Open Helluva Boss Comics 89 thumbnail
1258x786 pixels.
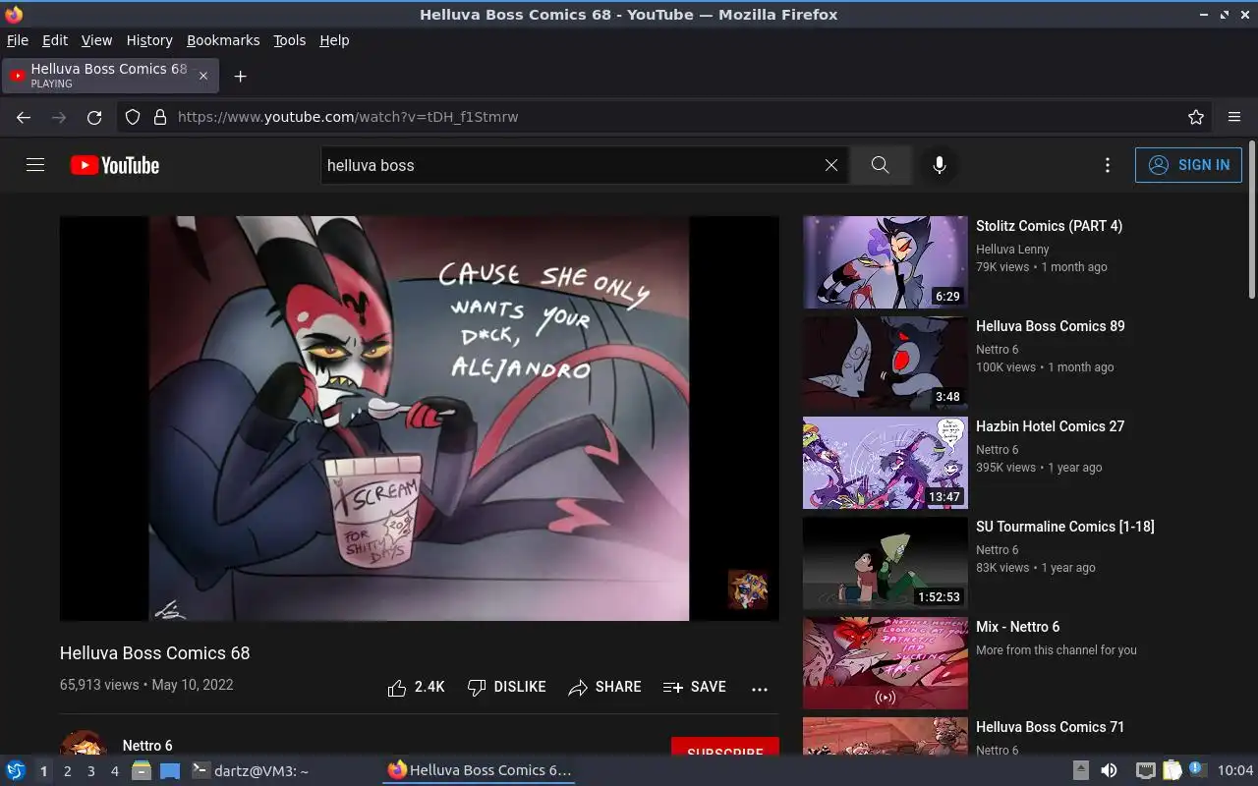point(886,363)
